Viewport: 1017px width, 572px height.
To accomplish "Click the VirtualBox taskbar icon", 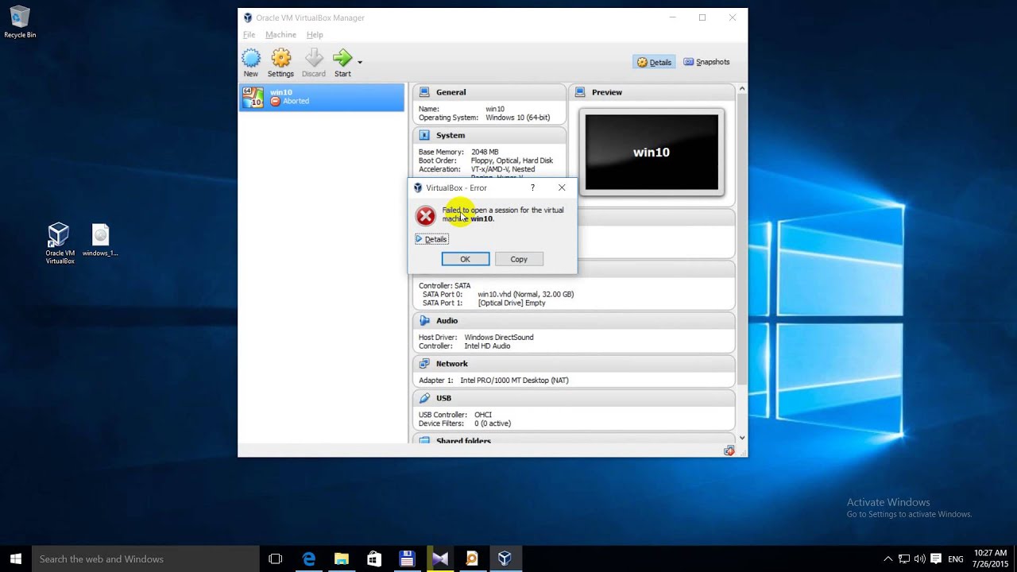I will [x=505, y=558].
